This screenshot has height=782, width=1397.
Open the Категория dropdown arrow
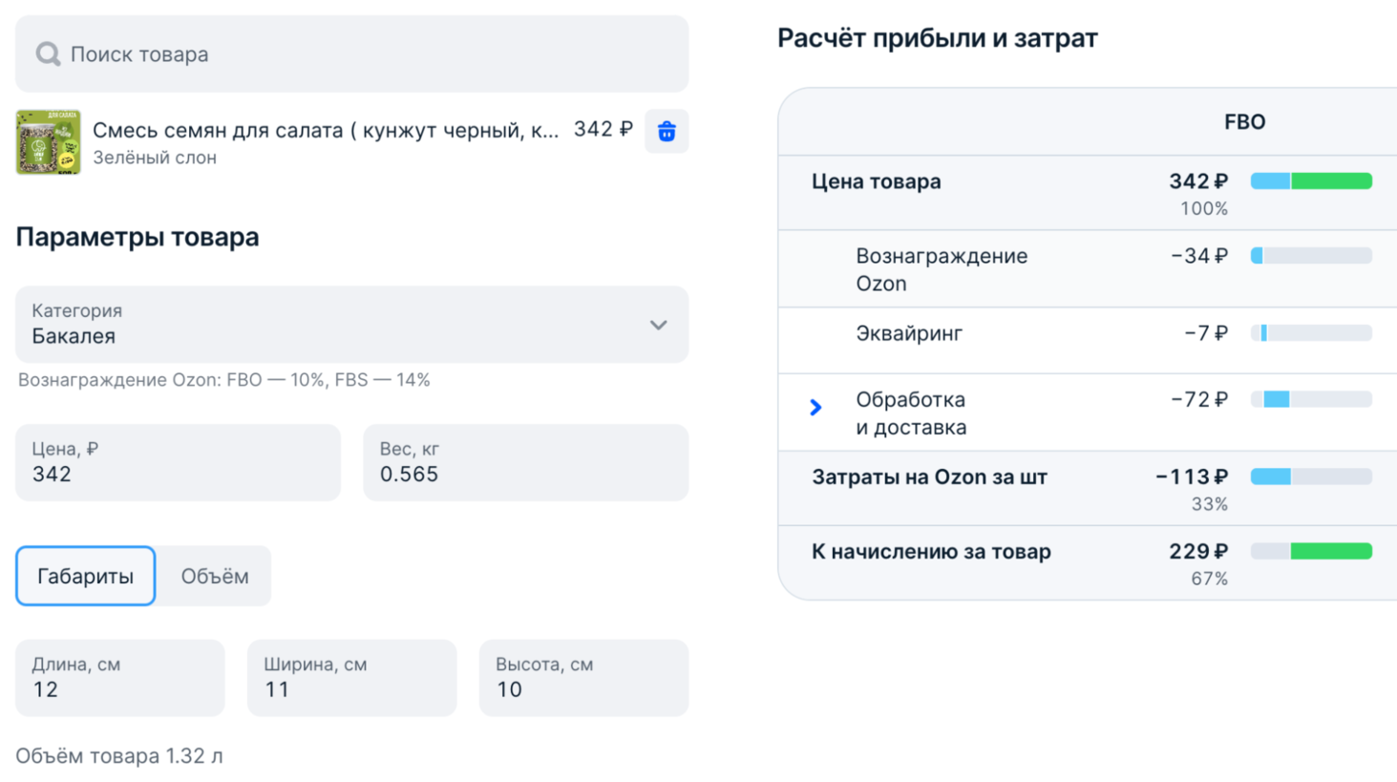(x=658, y=326)
